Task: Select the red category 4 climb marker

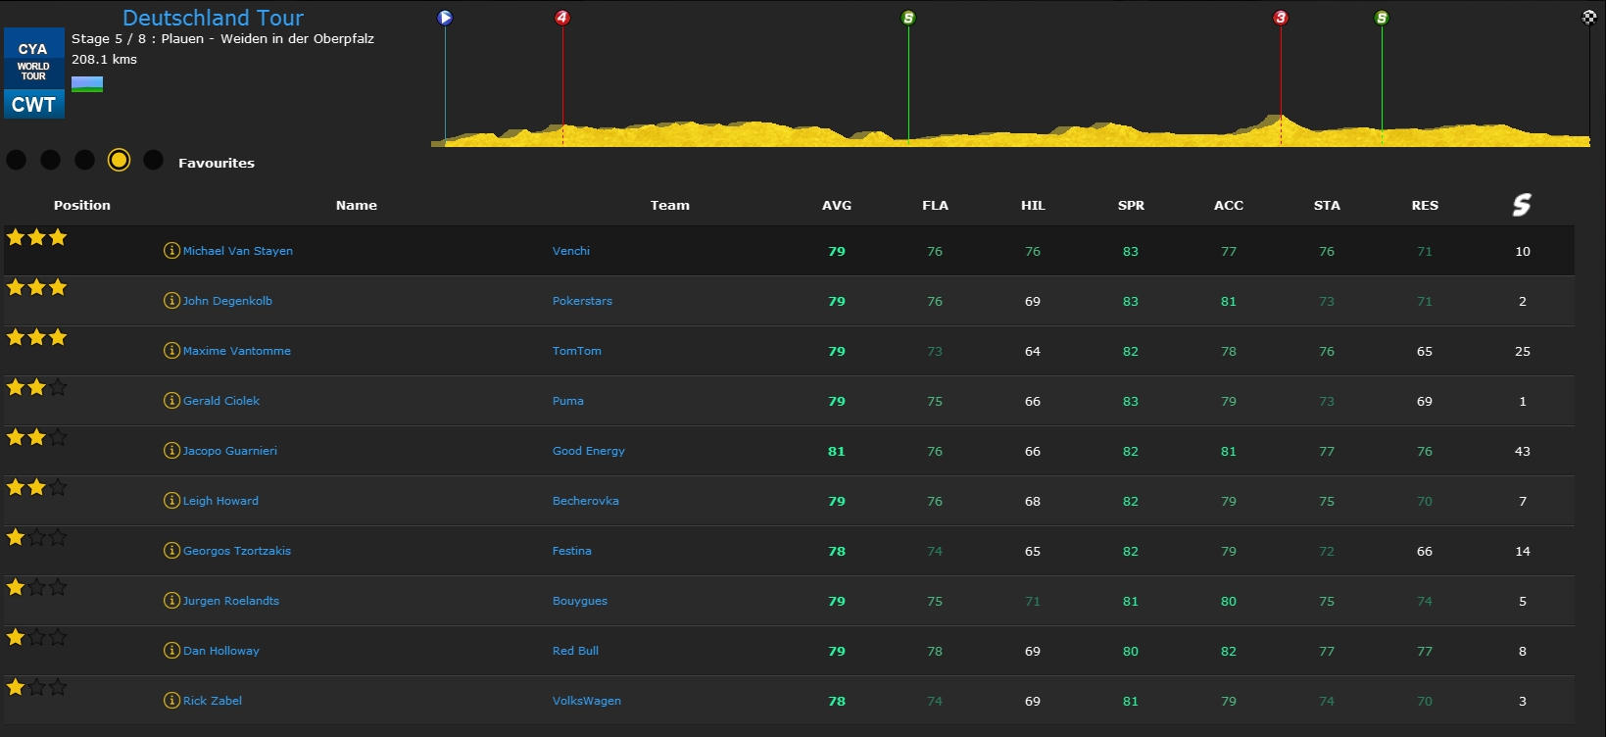Action: (x=562, y=18)
